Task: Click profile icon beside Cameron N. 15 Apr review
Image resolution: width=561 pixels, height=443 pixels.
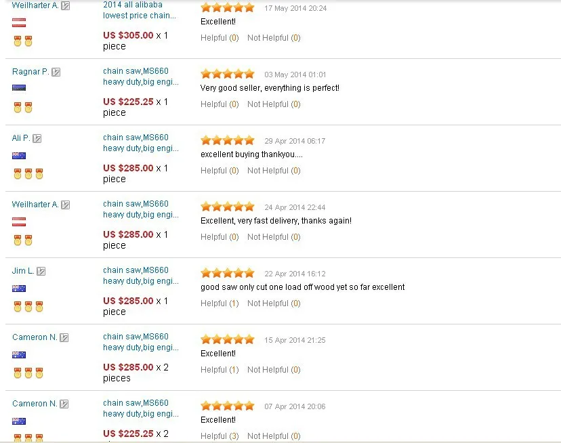Action: 64,337
